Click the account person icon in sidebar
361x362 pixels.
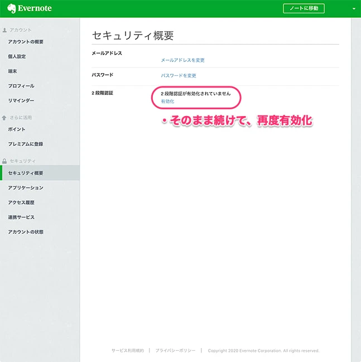pos(4,30)
